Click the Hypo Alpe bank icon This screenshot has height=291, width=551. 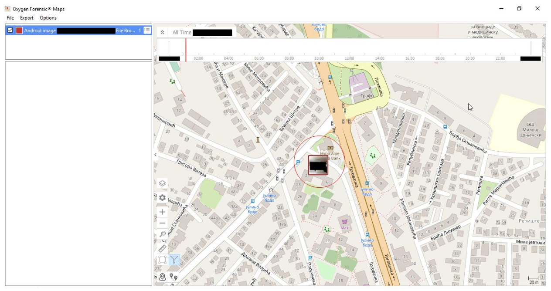pyautogui.click(x=330, y=148)
